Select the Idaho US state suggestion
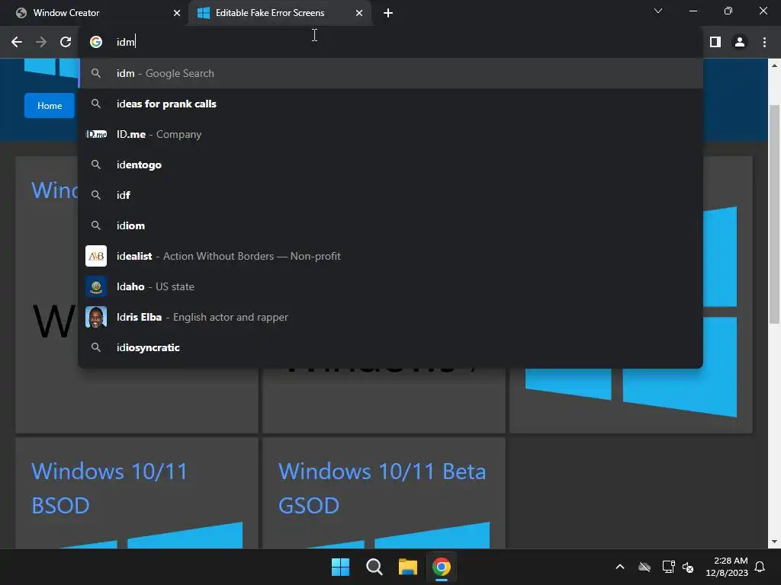The height and width of the screenshot is (585, 781). point(390,286)
